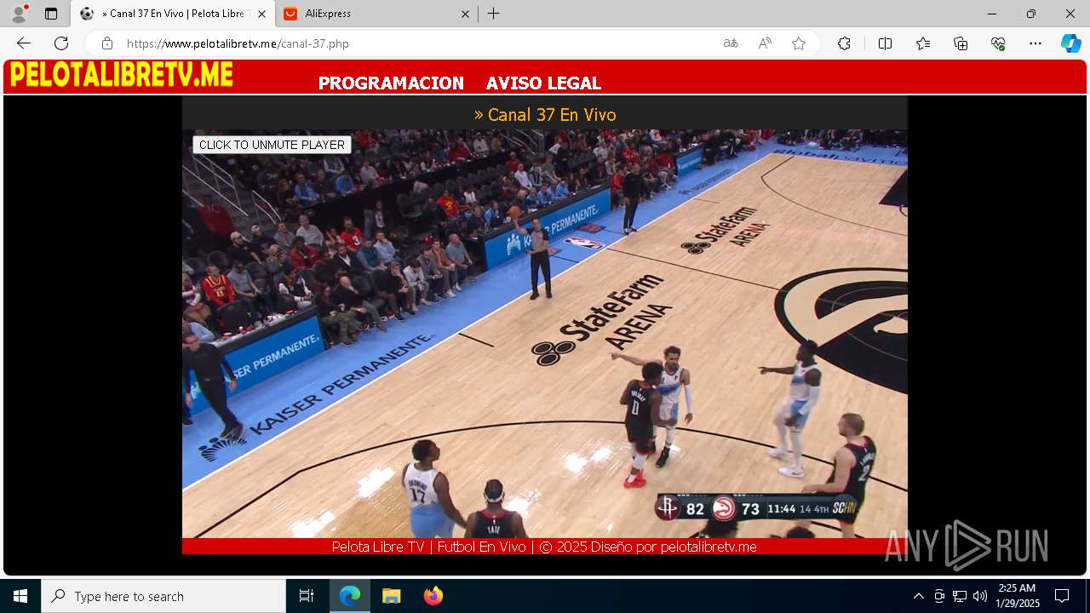Open the PROGRAMACION menu item
Screen dimensions: 1090x613
coord(391,83)
